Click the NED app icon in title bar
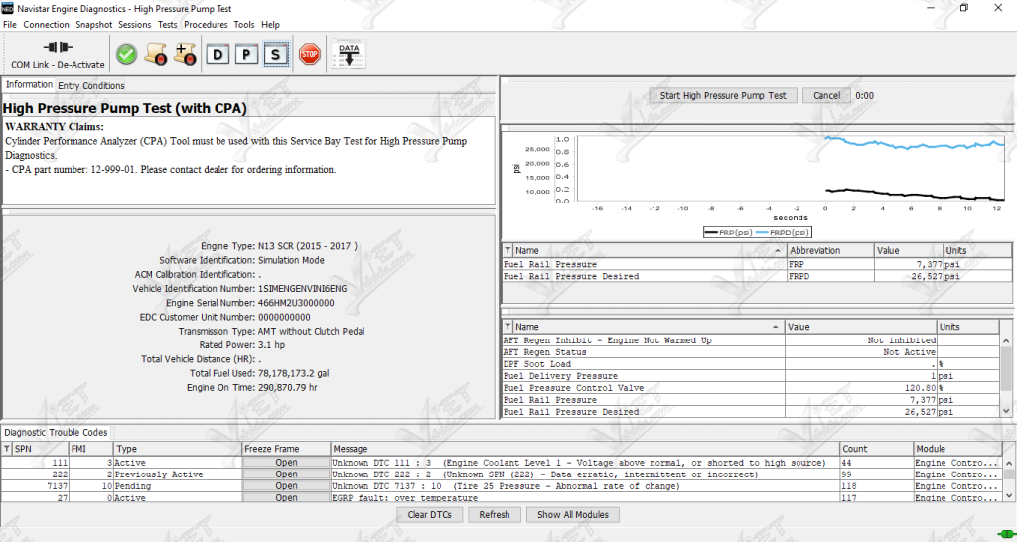Screen dimensions: 1017x542 pos(8,8)
